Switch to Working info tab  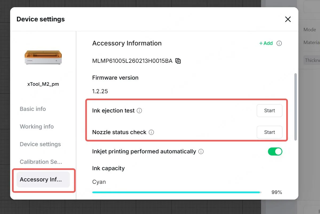click(x=37, y=127)
